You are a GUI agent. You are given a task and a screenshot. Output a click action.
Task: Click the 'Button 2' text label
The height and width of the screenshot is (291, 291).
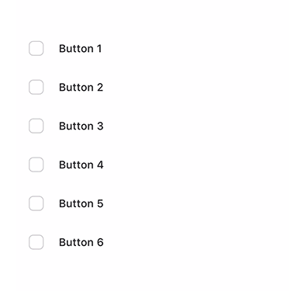tap(81, 88)
